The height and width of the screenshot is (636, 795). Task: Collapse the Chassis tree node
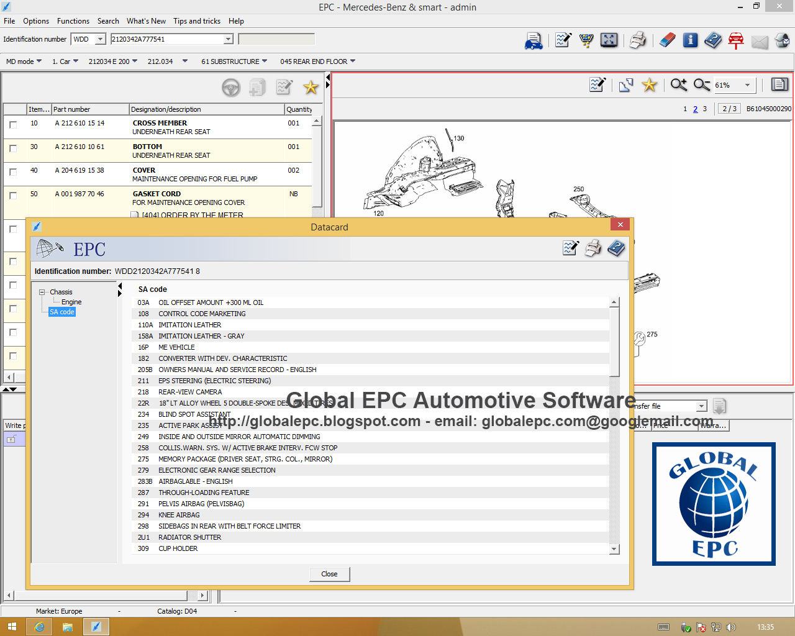(42, 292)
